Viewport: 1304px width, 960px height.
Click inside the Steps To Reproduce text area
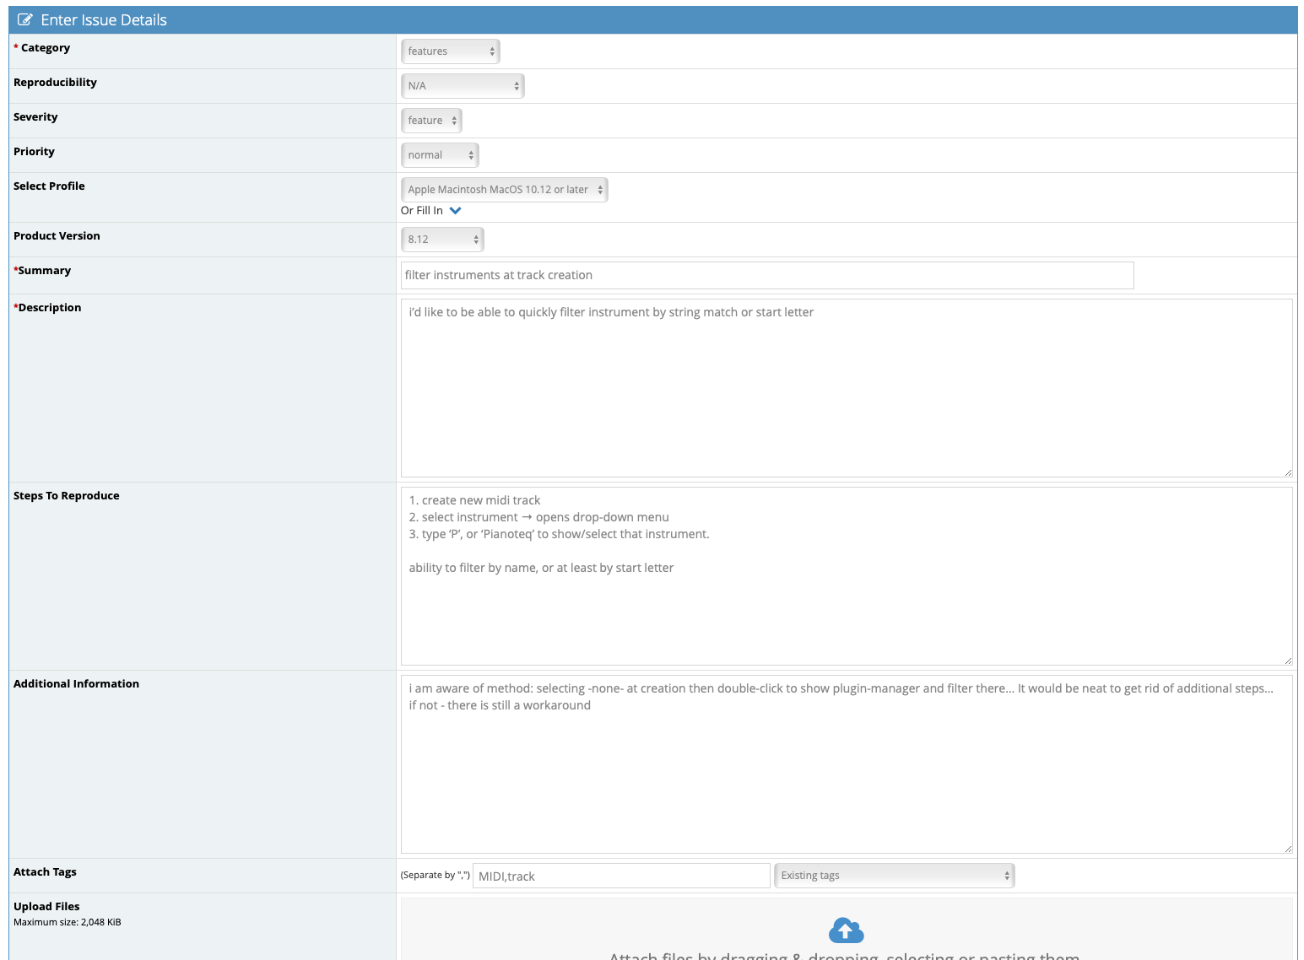846,607
